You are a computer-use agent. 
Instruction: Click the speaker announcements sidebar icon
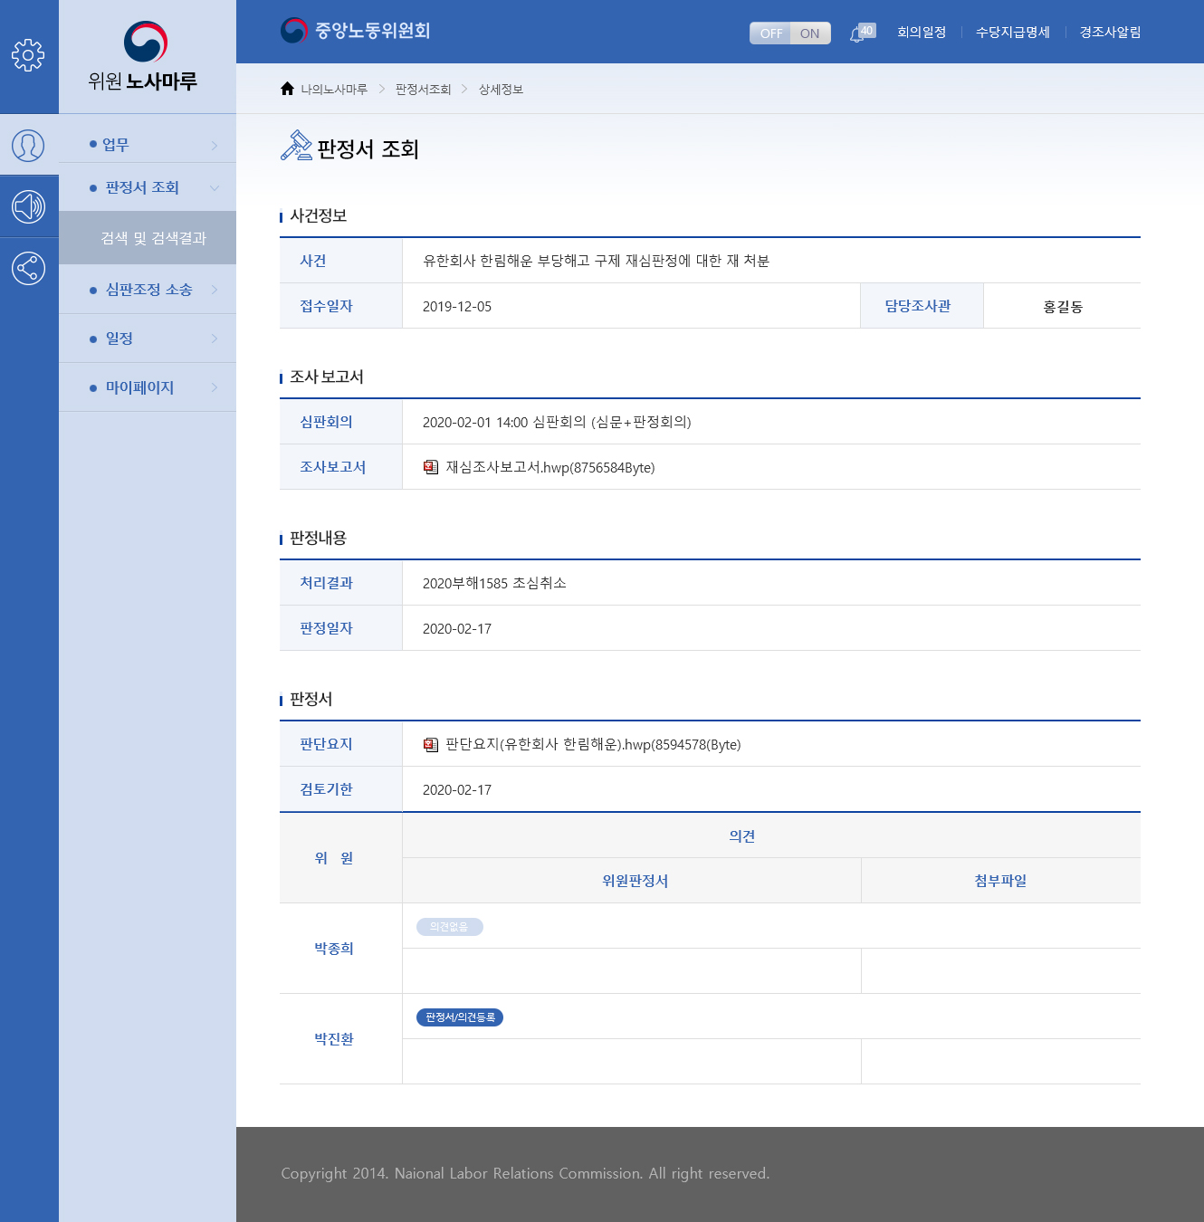tap(28, 207)
